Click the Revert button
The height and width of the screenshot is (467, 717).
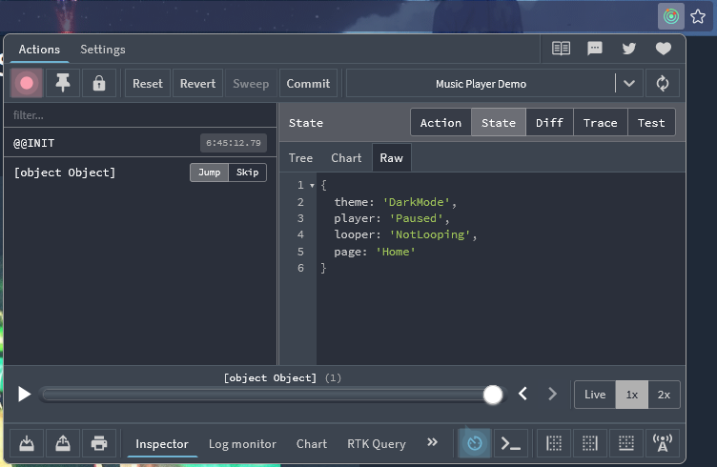(197, 84)
